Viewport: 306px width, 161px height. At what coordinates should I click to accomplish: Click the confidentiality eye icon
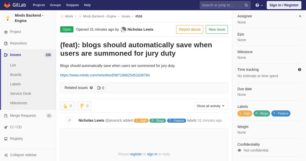pos(239,150)
